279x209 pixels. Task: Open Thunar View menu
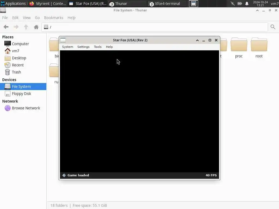pyautogui.click(x=26, y=18)
